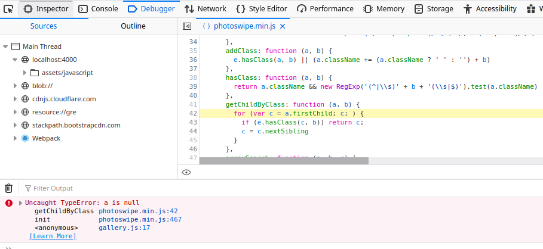Expand the Uncaught TypeError message
543x249 pixels.
click(20, 203)
